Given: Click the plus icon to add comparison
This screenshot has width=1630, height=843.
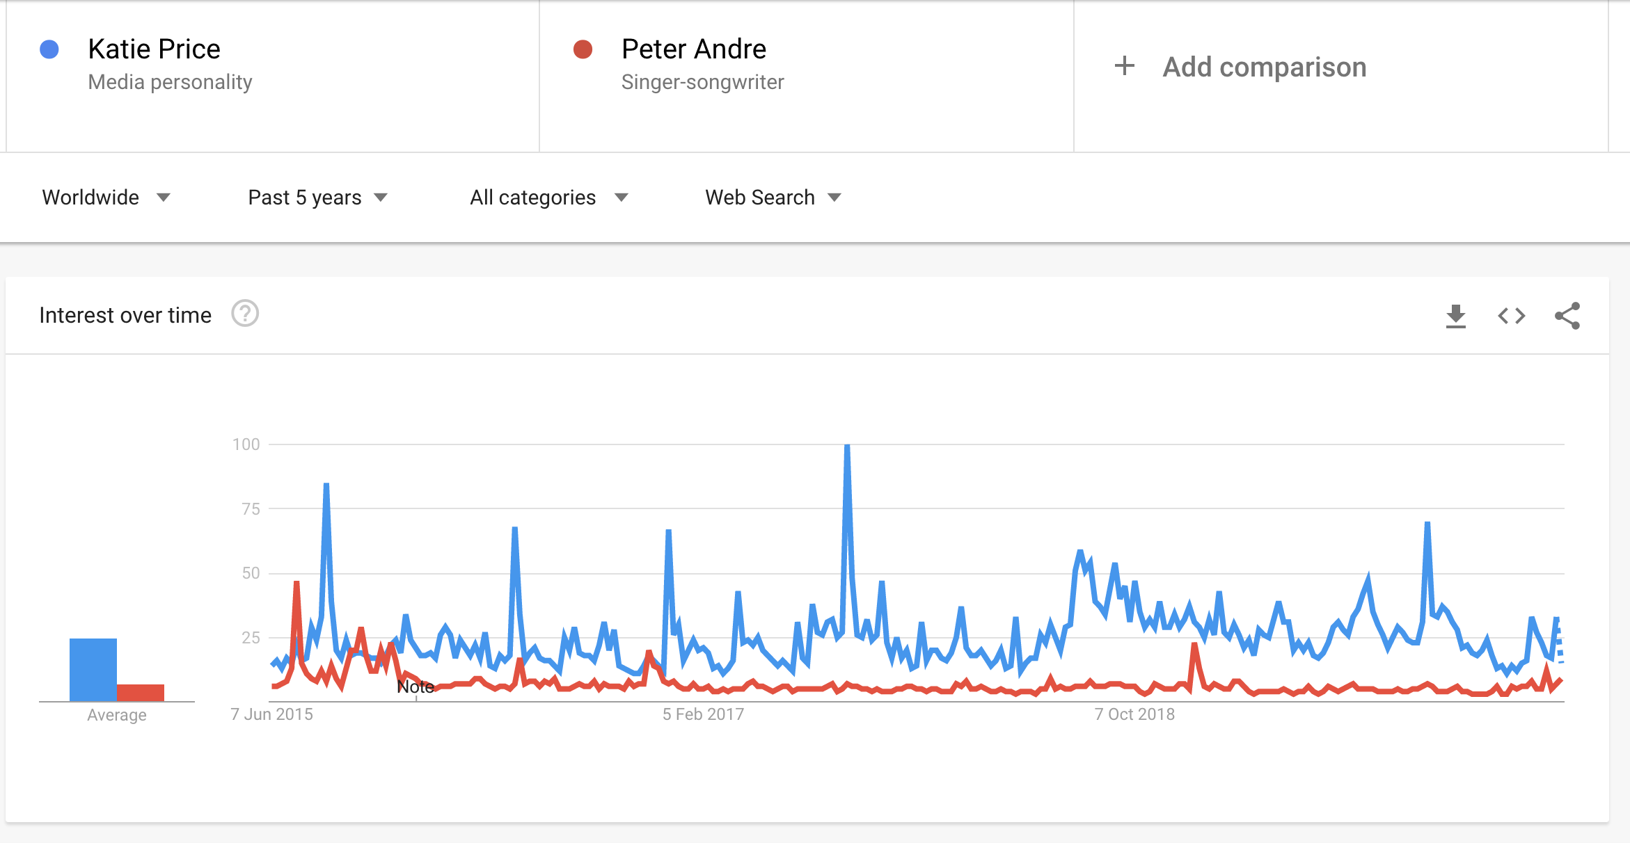Looking at the screenshot, I should pos(1125,66).
